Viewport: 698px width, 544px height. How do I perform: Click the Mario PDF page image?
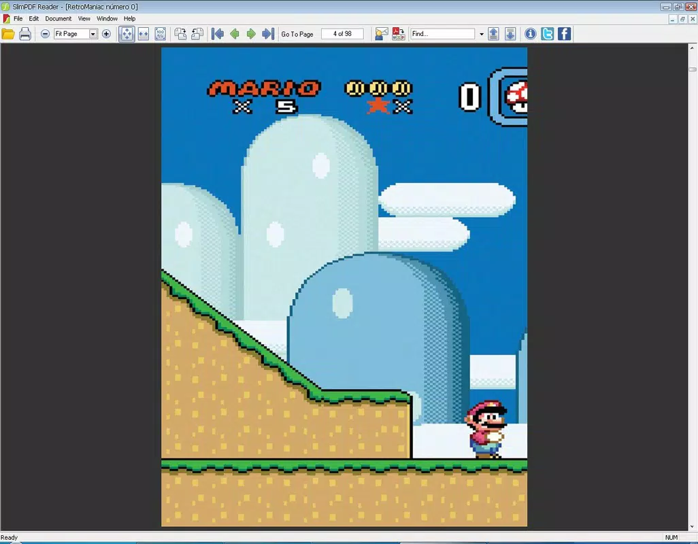click(344, 287)
